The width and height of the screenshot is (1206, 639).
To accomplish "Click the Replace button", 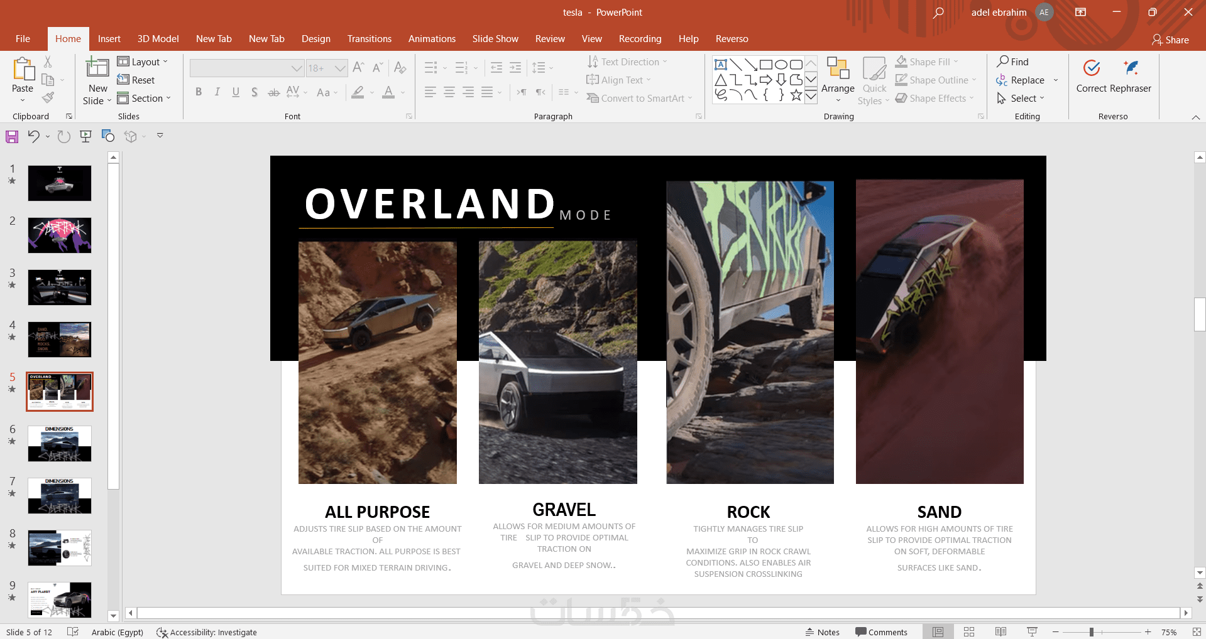I will click(1021, 80).
